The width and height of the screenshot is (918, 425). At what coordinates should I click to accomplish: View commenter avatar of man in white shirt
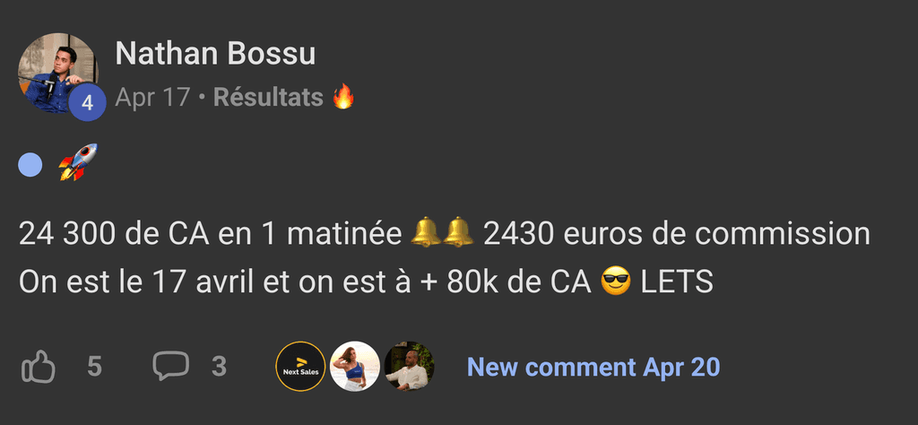409,367
